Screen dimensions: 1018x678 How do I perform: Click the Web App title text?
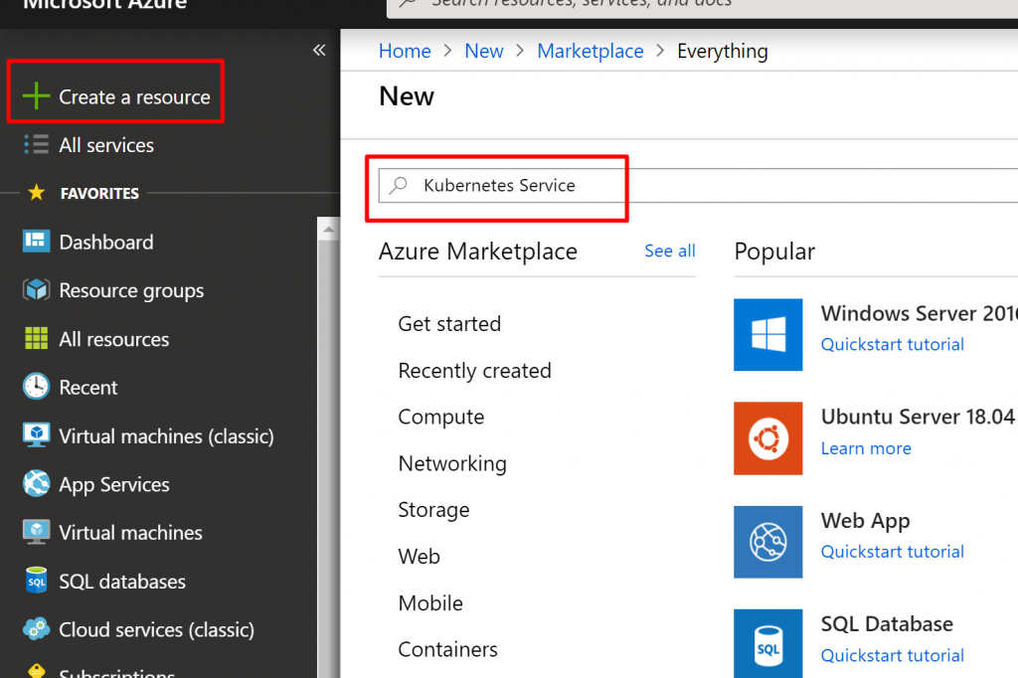pos(865,521)
